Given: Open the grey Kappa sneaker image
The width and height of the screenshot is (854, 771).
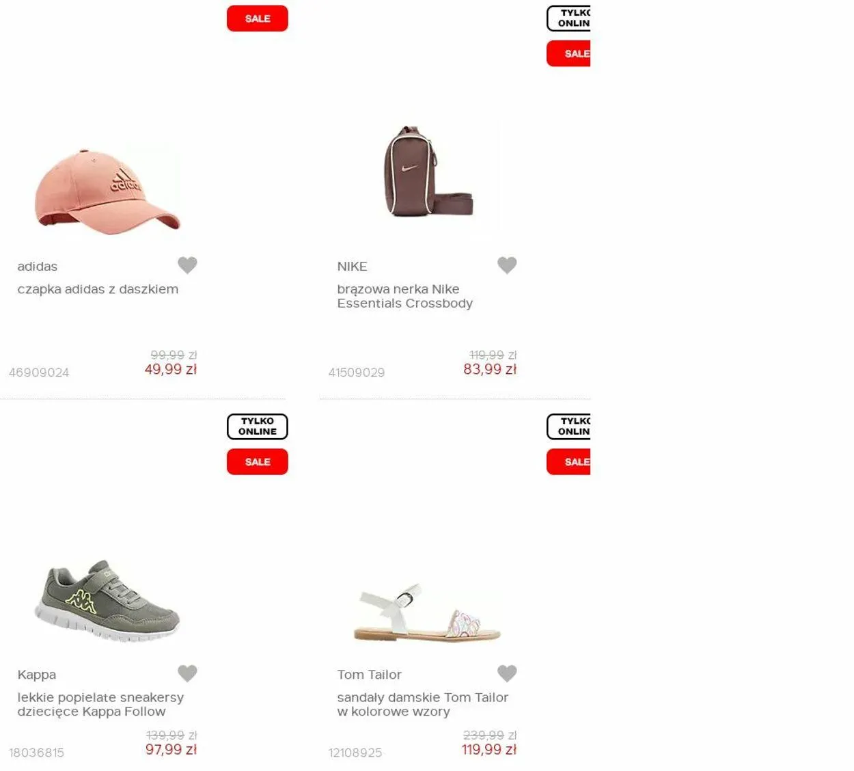Looking at the screenshot, I should (x=107, y=600).
